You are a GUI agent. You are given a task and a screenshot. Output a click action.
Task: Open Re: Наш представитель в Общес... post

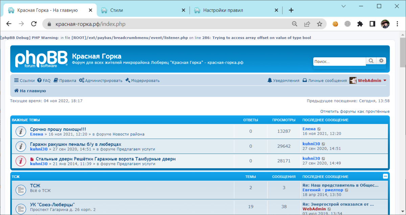(340, 185)
